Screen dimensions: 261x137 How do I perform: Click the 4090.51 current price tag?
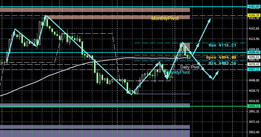[254, 57]
